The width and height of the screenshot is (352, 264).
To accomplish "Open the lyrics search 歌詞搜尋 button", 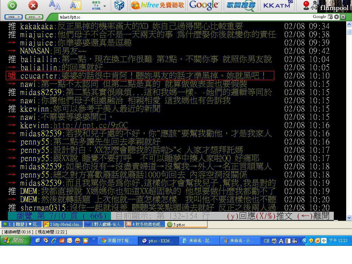I will [x=241, y=5].
